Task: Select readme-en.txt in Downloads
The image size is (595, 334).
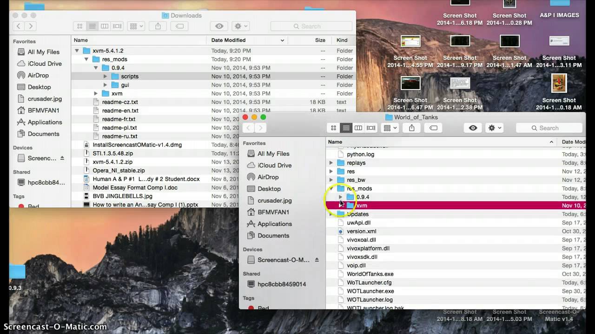Action: (120, 110)
